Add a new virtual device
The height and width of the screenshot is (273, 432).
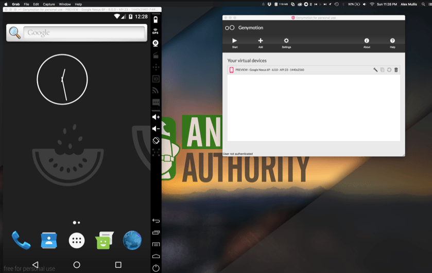click(x=261, y=43)
